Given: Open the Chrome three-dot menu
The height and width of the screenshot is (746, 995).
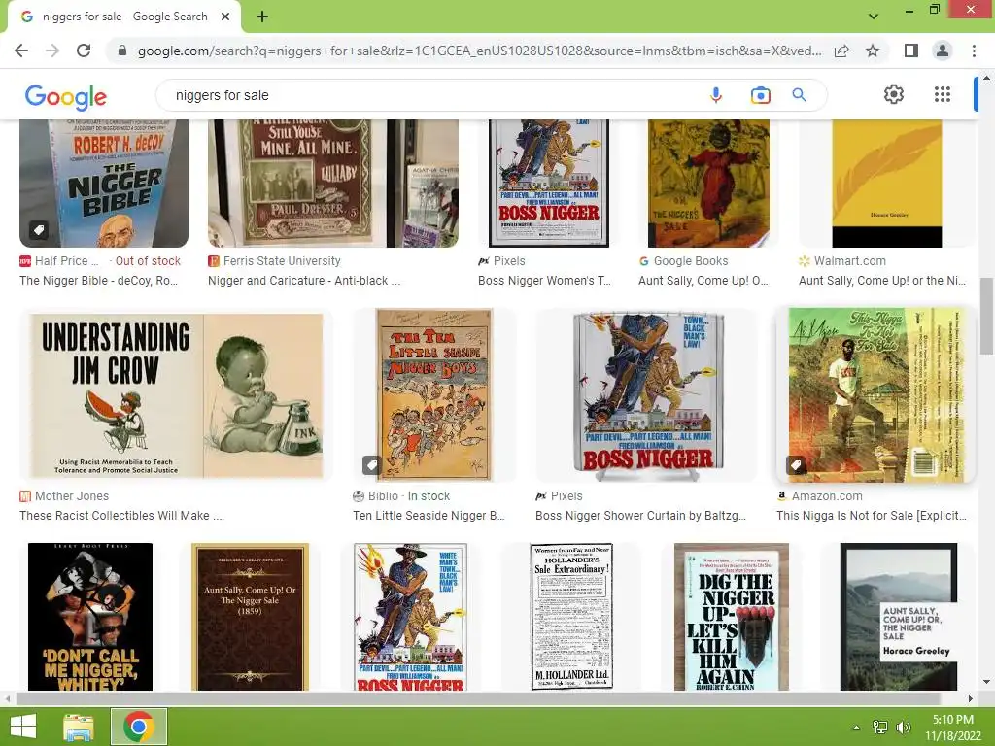Looking at the screenshot, I should coord(974,51).
